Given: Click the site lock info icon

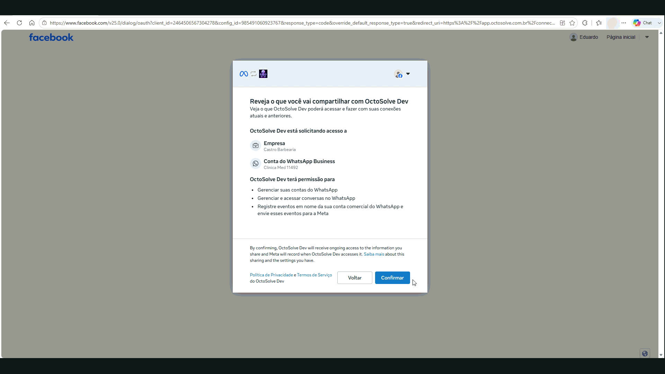Looking at the screenshot, I should [x=44, y=23].
